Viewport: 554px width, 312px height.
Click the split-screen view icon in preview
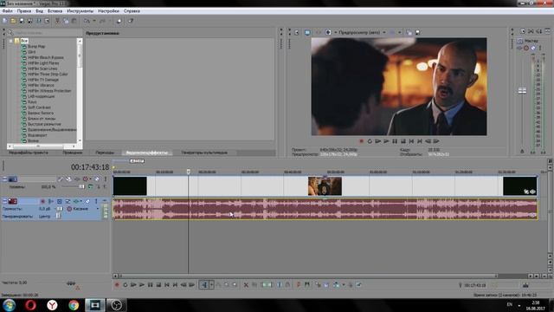coord(328,32)
